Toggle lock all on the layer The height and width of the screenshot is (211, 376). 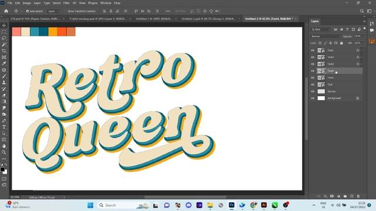tap(341, 43)
